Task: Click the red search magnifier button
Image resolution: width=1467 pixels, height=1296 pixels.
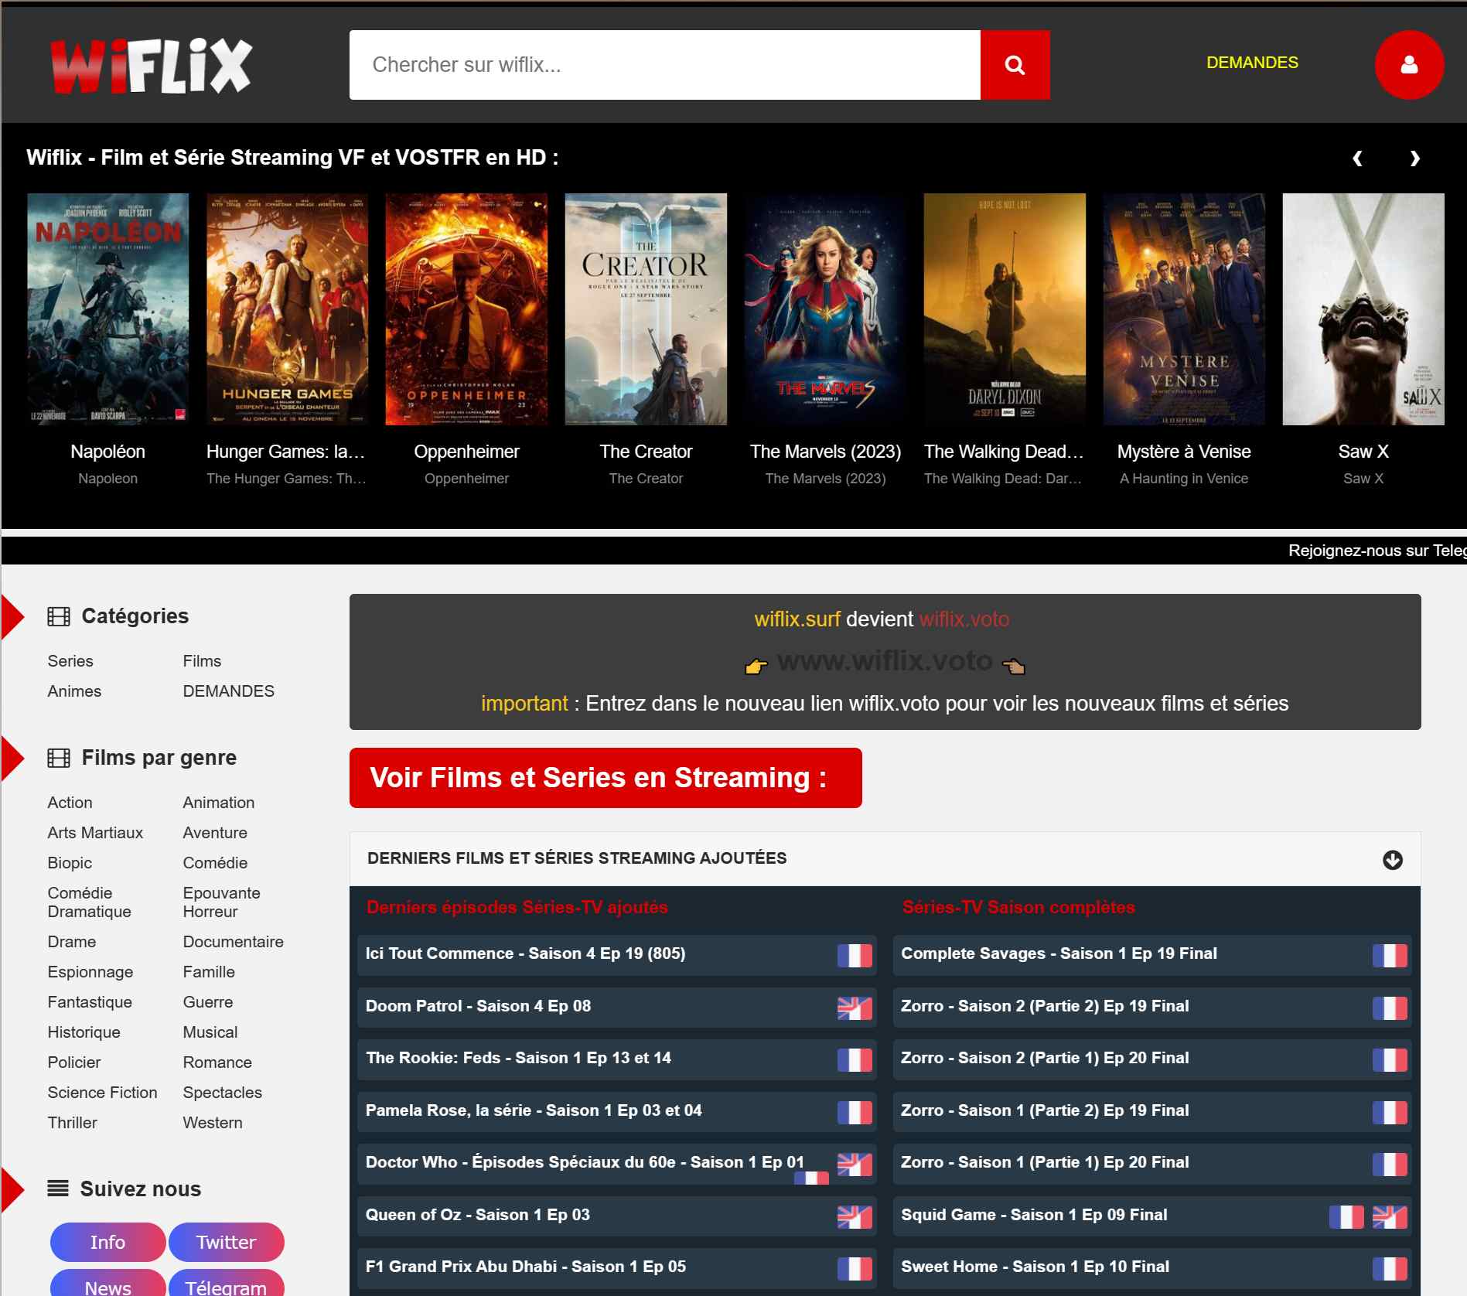Action: click(1015, 65)
